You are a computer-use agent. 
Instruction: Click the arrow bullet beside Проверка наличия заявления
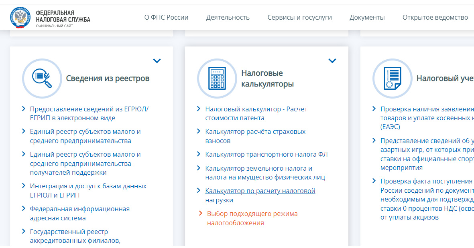(x=374, y=109)
